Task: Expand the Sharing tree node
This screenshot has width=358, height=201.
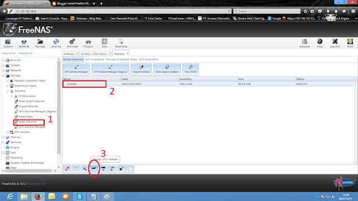Action: (3, 137)
